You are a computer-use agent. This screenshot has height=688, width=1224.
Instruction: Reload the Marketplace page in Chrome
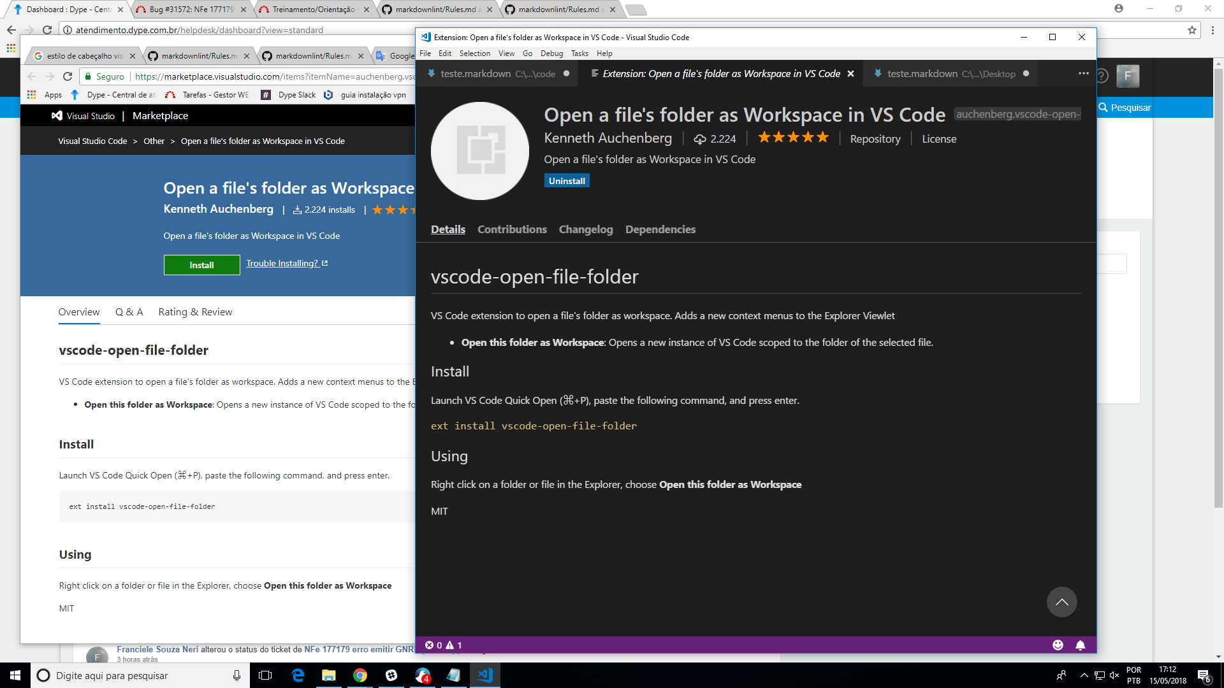(68, 76)
